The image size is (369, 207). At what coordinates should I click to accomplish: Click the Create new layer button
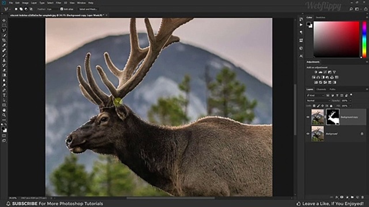click(357, 197)
